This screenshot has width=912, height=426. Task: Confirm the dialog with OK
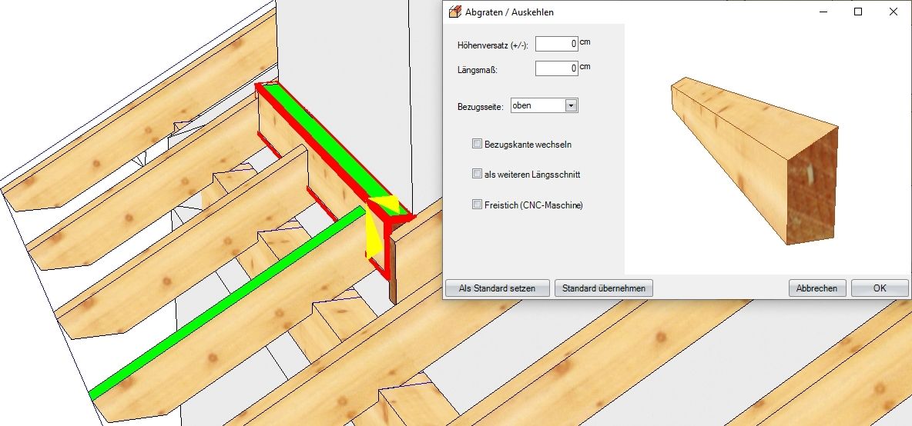(x=880, y=288)
